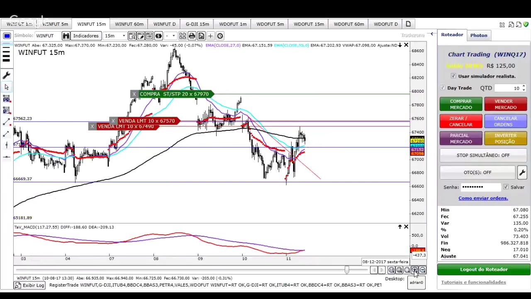Image resolution: width=531 pixels, height=299 pixels.
Task: Open the dash style dropdown in toolbar
Action: pos(170,36)
